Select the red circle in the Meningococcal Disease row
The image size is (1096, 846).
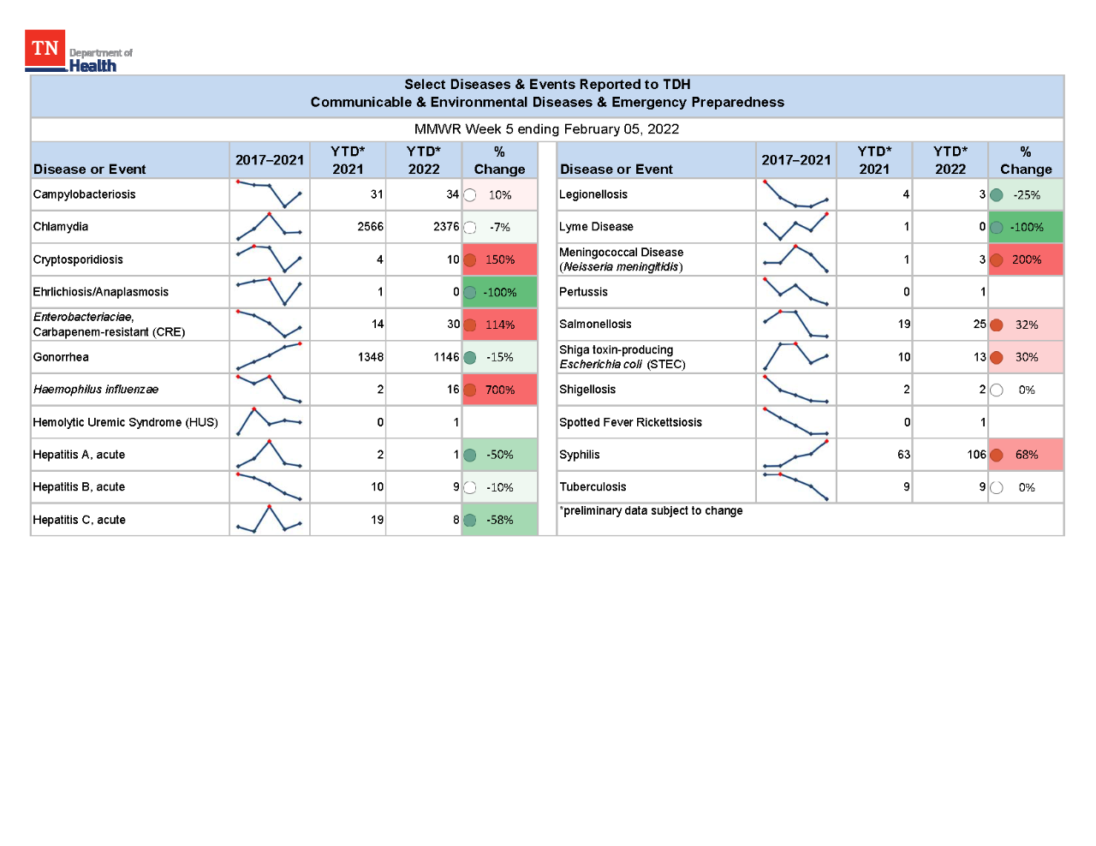997,259
